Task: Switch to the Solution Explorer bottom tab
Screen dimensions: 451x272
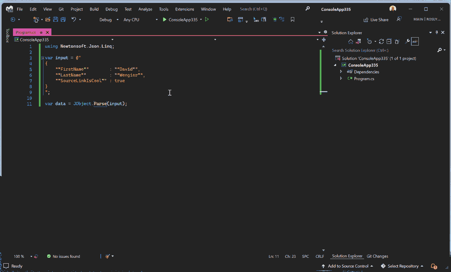Action: [x=347, y=256]
